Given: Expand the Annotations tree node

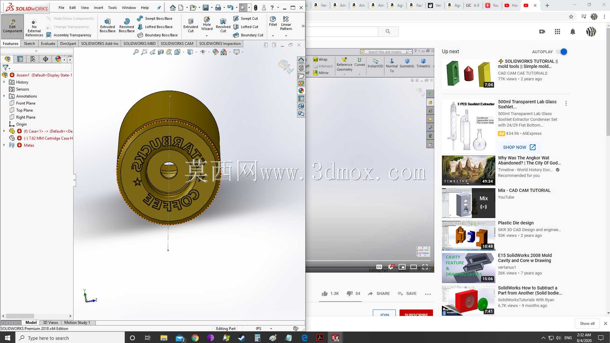Looking at the screenshot, I should pos(4,96).
